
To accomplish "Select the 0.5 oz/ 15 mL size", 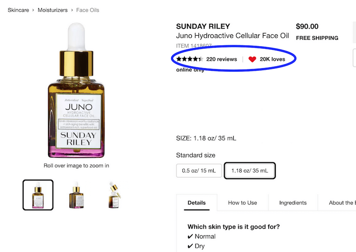I will point(198,170).
